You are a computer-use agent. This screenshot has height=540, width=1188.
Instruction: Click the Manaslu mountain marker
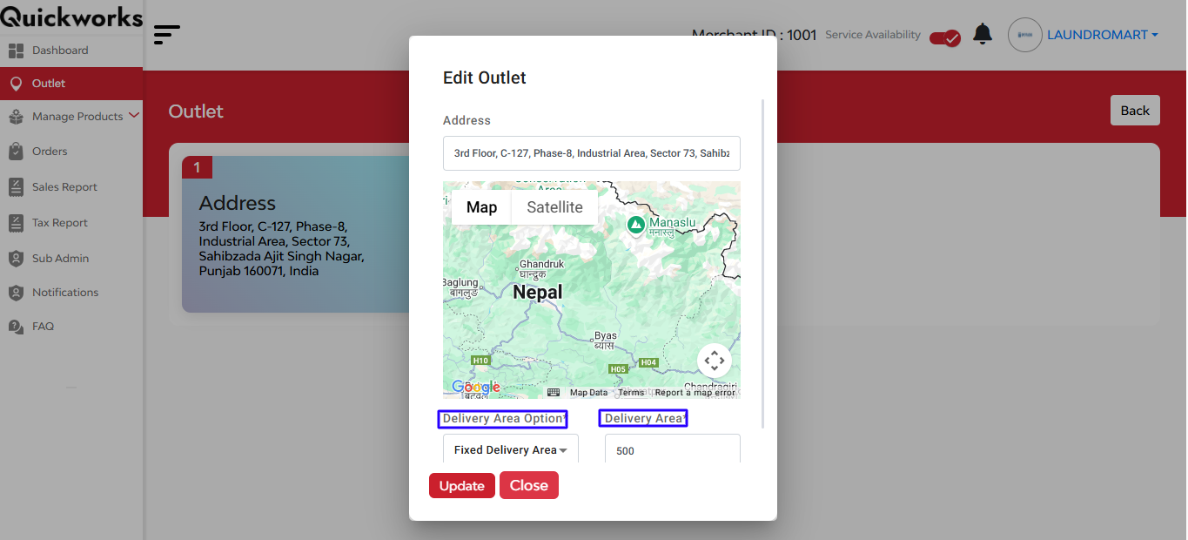[636, 225]
